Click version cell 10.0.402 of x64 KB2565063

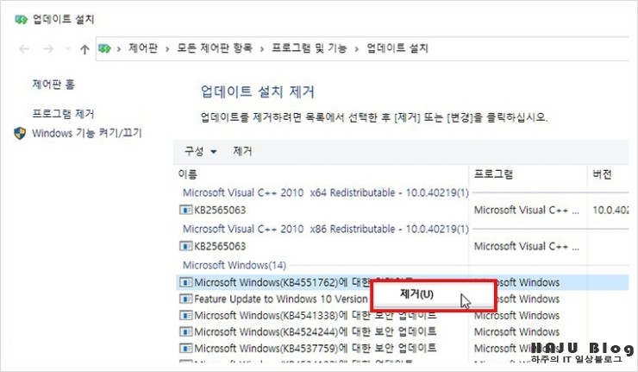click(610, 210)
